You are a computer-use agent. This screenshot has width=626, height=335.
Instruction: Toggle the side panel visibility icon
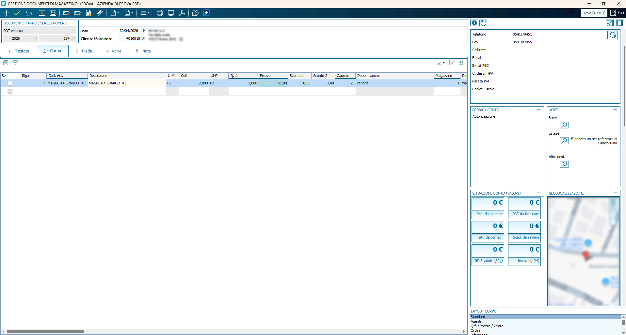pyautogui.click(x=620, y=23)
